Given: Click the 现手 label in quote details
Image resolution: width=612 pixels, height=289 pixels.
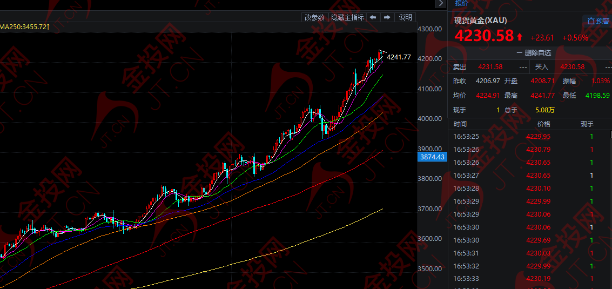Looking at the screenshot, I should 460,110.
